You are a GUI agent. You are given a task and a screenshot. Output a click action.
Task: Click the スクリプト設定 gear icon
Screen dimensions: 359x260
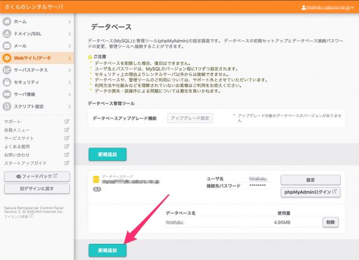pos(8,106)
